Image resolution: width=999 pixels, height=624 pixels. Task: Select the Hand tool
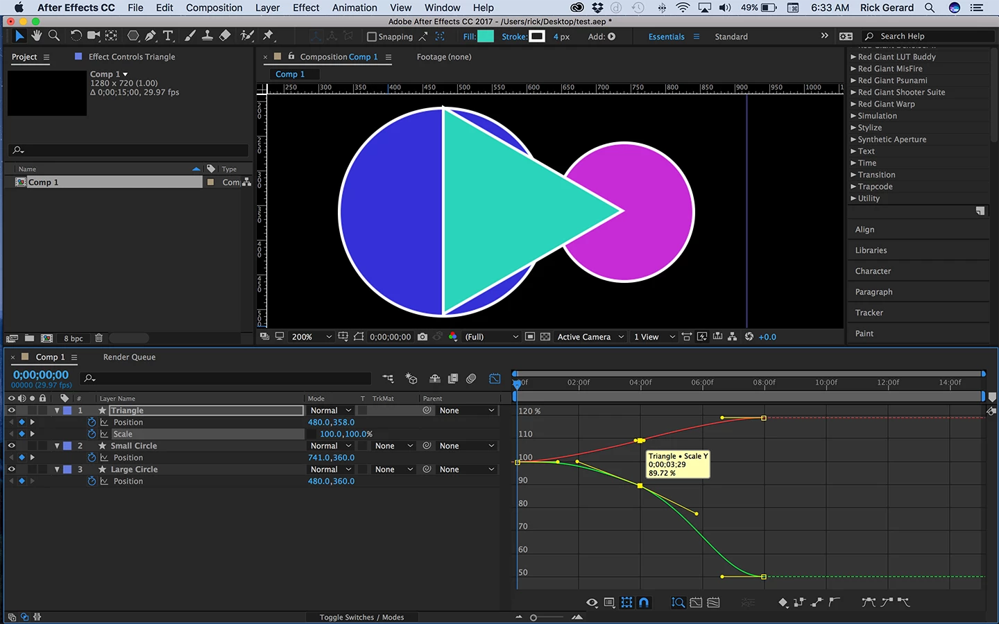tap(36, 36)
